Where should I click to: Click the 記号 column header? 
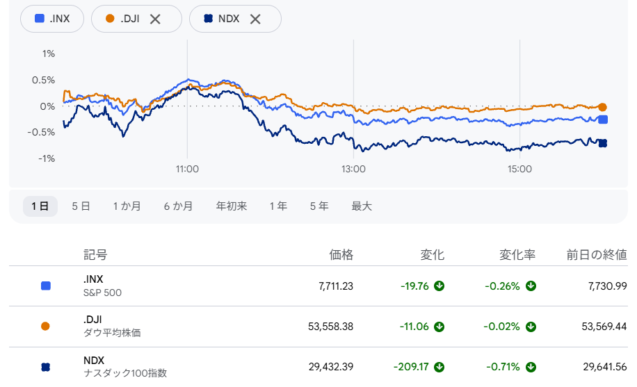pyautogui.click(x=95, y=254)
